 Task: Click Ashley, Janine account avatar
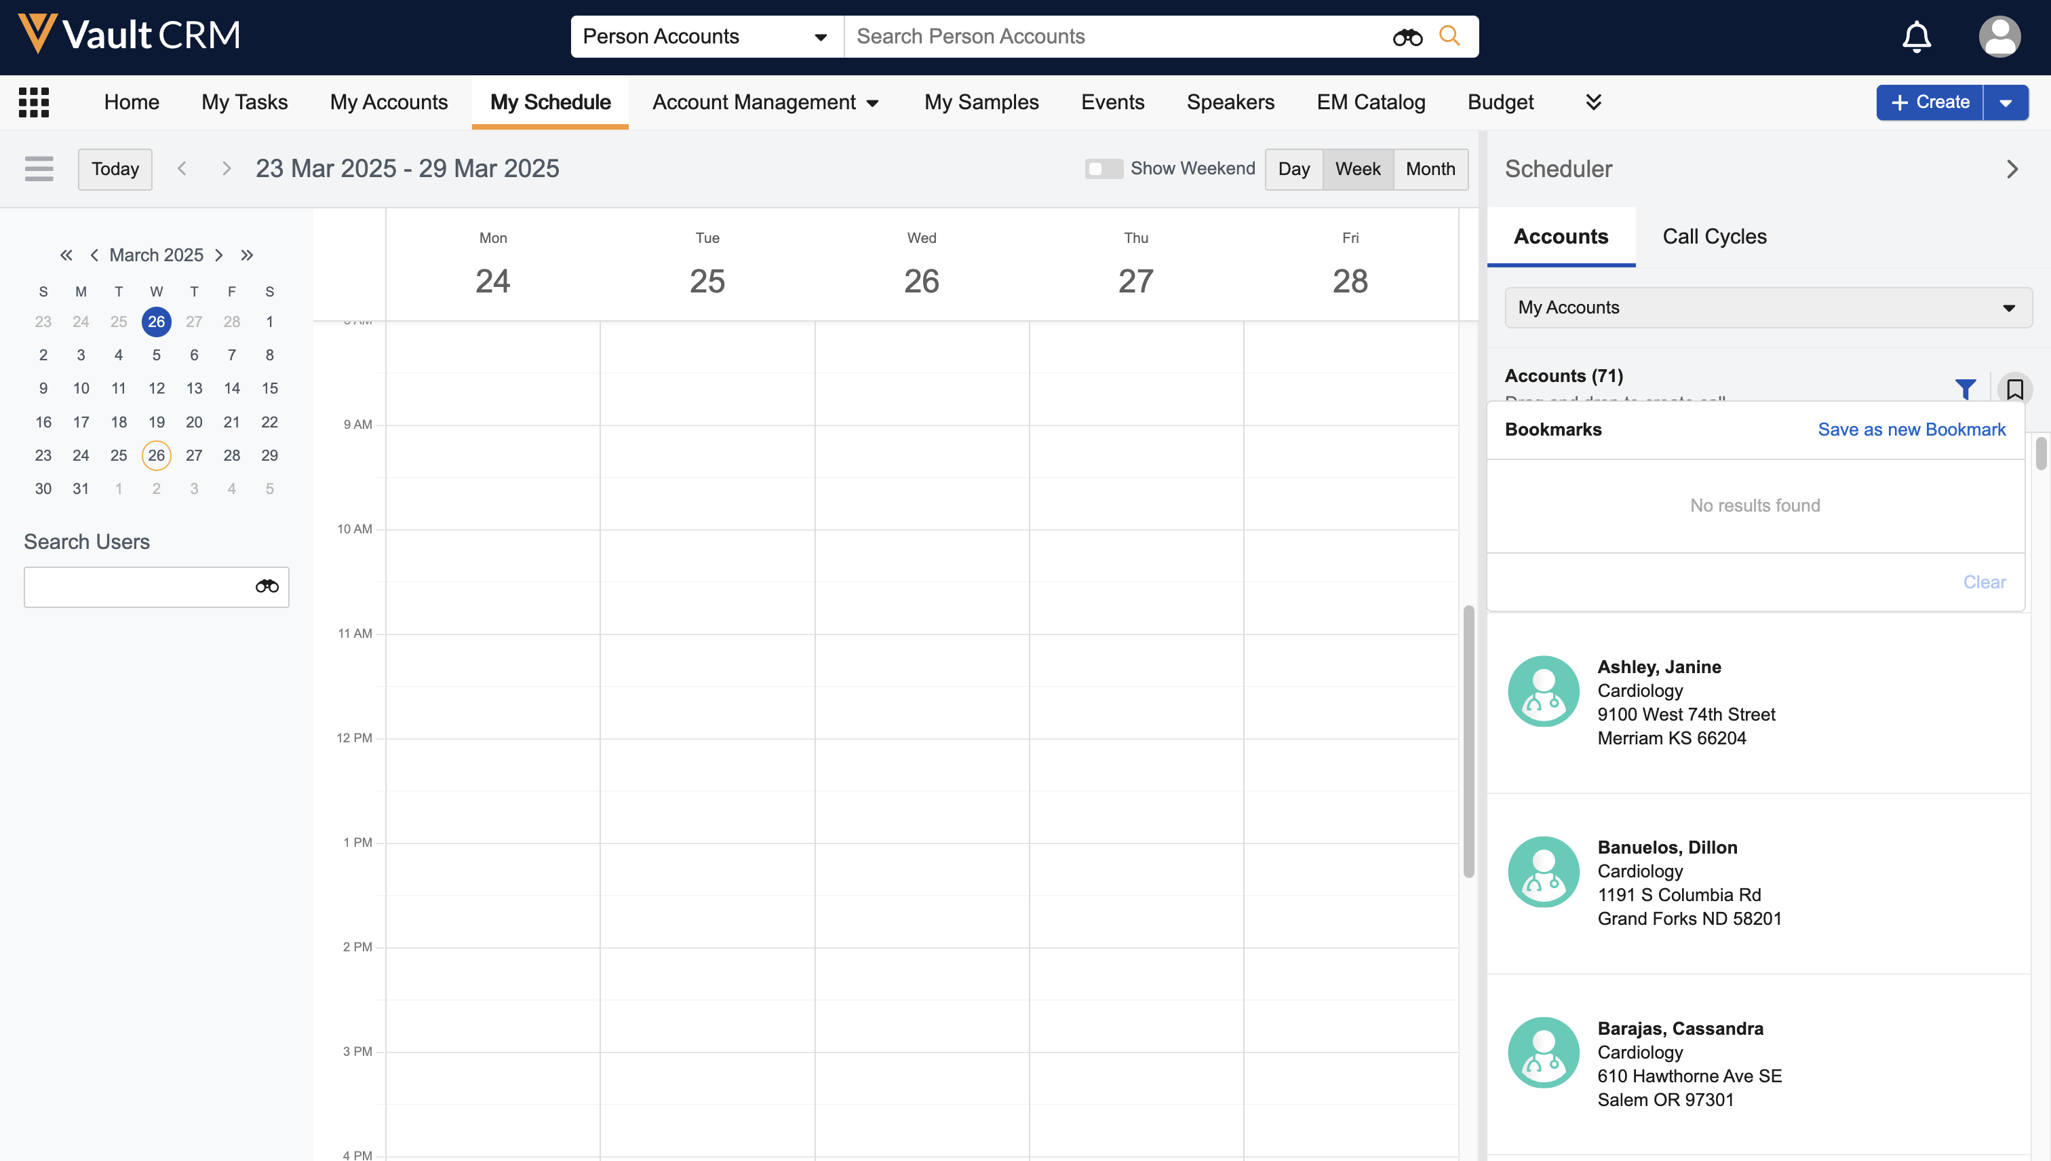pos(1544,691)
